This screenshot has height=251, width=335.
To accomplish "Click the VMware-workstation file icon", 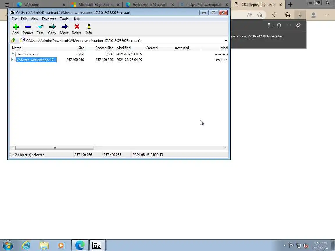I will (14, 60).
